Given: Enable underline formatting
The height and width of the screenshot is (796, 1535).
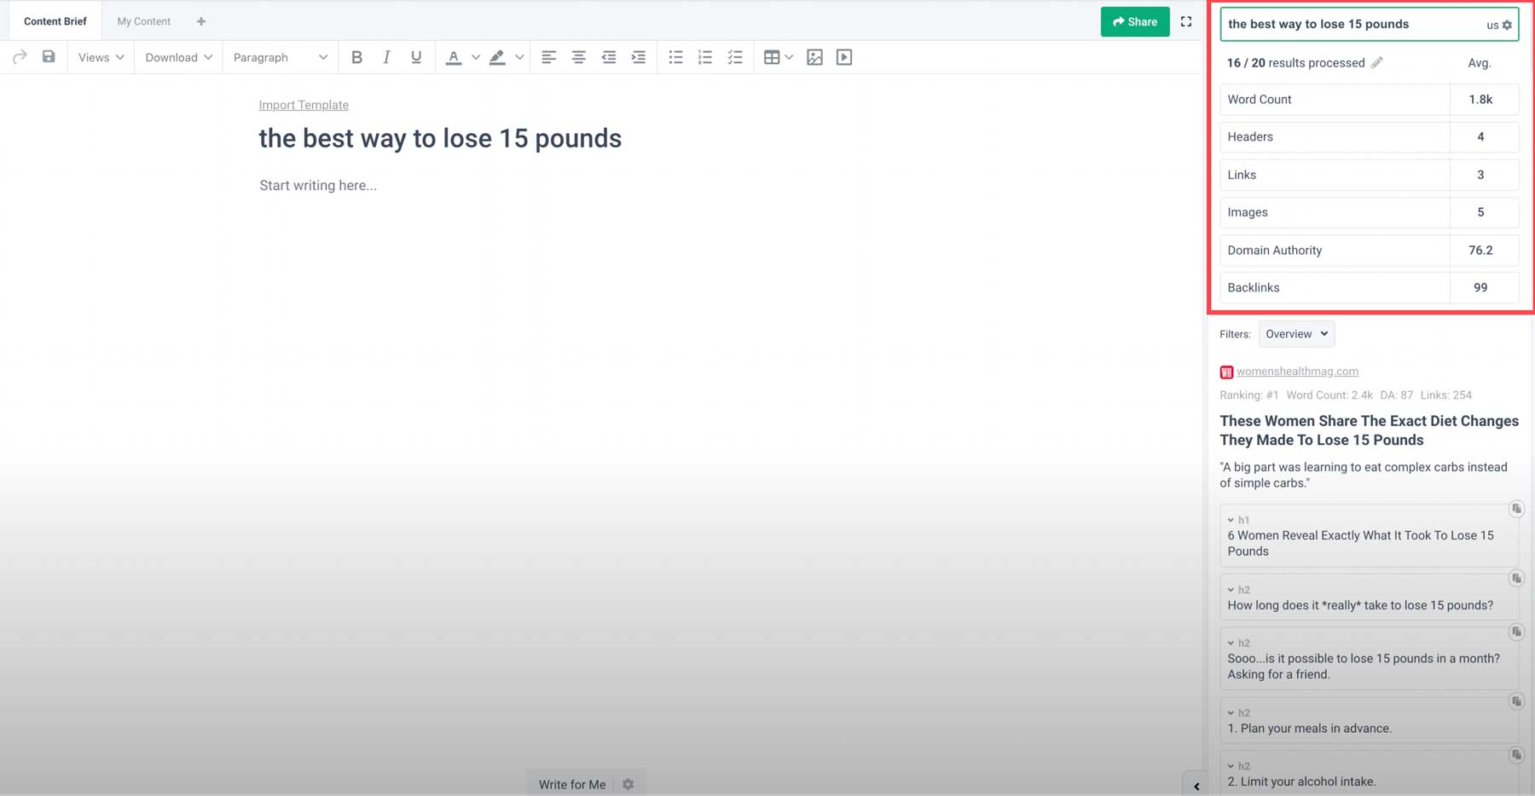Looking at the screenshot, I should (416, 57).
